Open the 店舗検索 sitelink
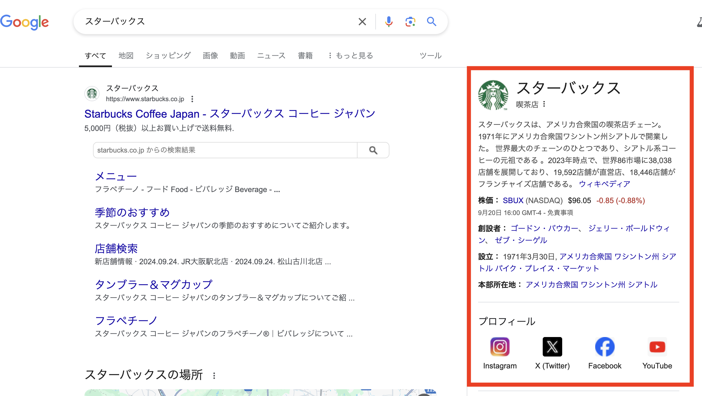 tap(116, 249)
